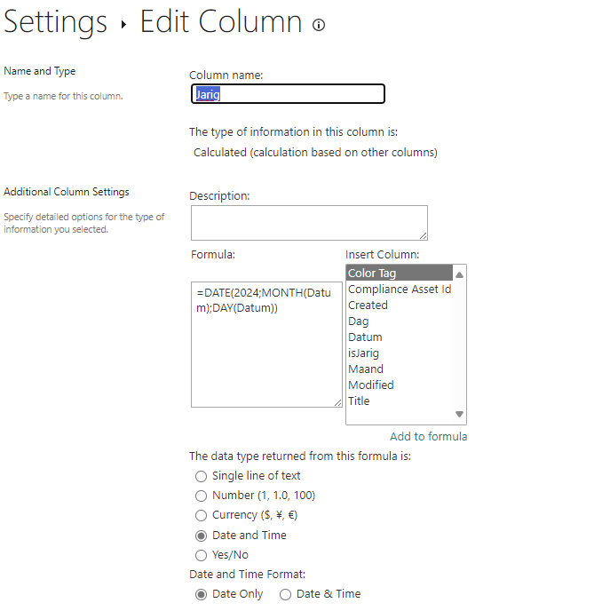Select Date & Time format radio button
The width and height of the screenshot is (602, 611).
286,594
